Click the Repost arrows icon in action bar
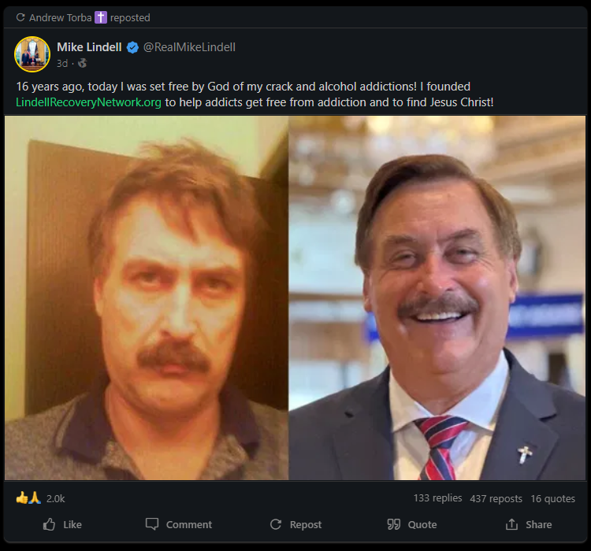The width and height of the screenshot is (591, 551). pyautogui.click(x=276, y=524)
